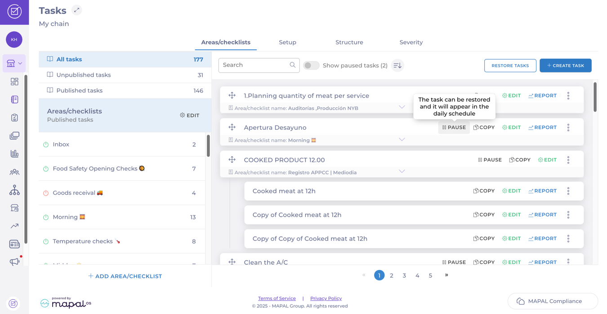
Task: Open more options for Cooked meat at 12h
Action: coord(568,191)
